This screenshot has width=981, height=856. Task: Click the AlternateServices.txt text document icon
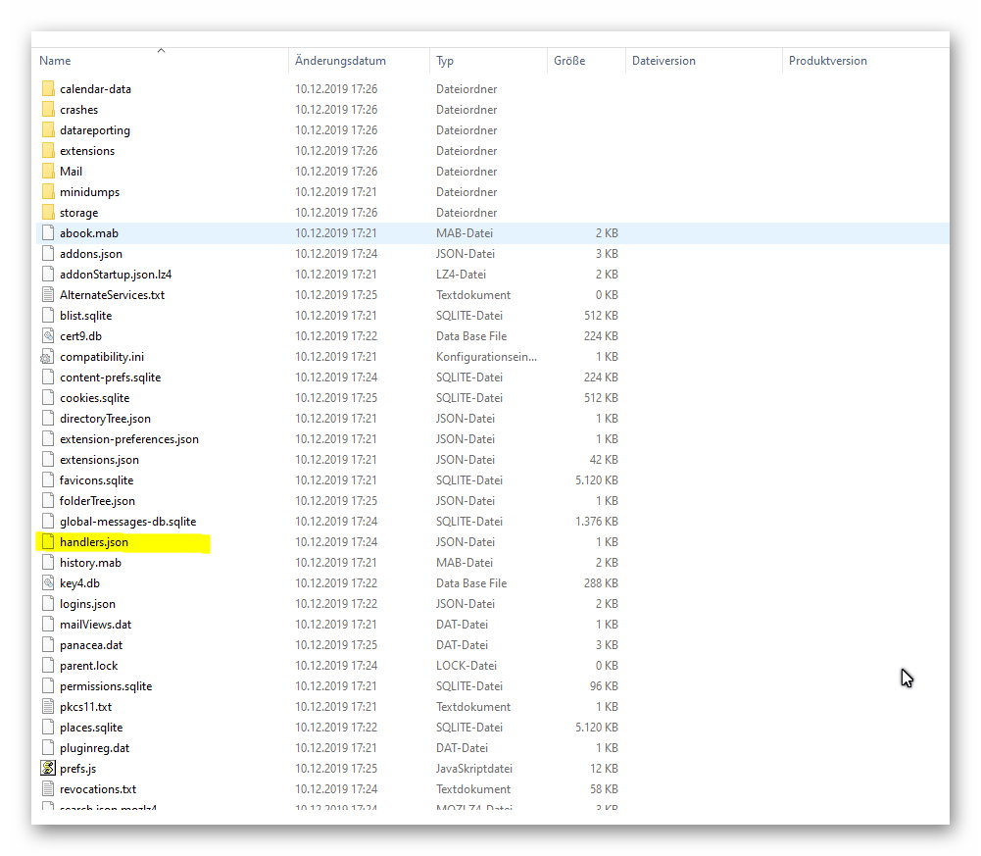(48, 294)
